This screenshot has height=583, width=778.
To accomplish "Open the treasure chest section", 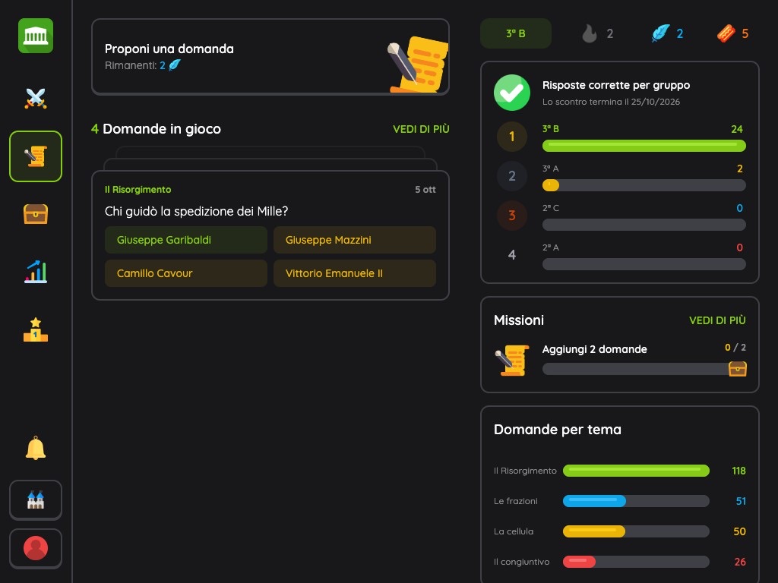I will pos(36,214).
